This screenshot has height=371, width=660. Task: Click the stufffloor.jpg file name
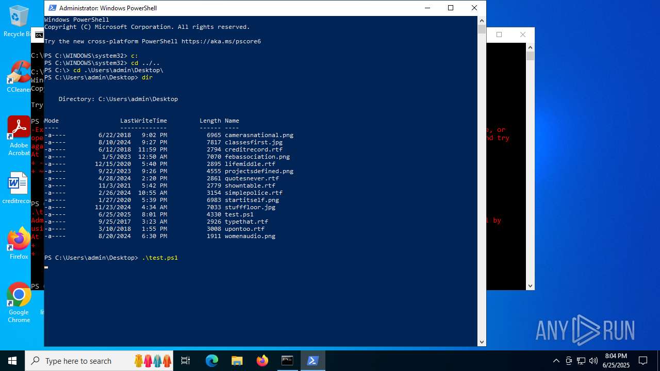(250, 207)
